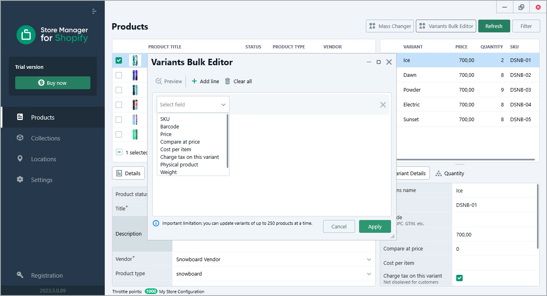This screenshot has height=296, width=547.
Task: Check the second product row checkbox
Action: 119,75
